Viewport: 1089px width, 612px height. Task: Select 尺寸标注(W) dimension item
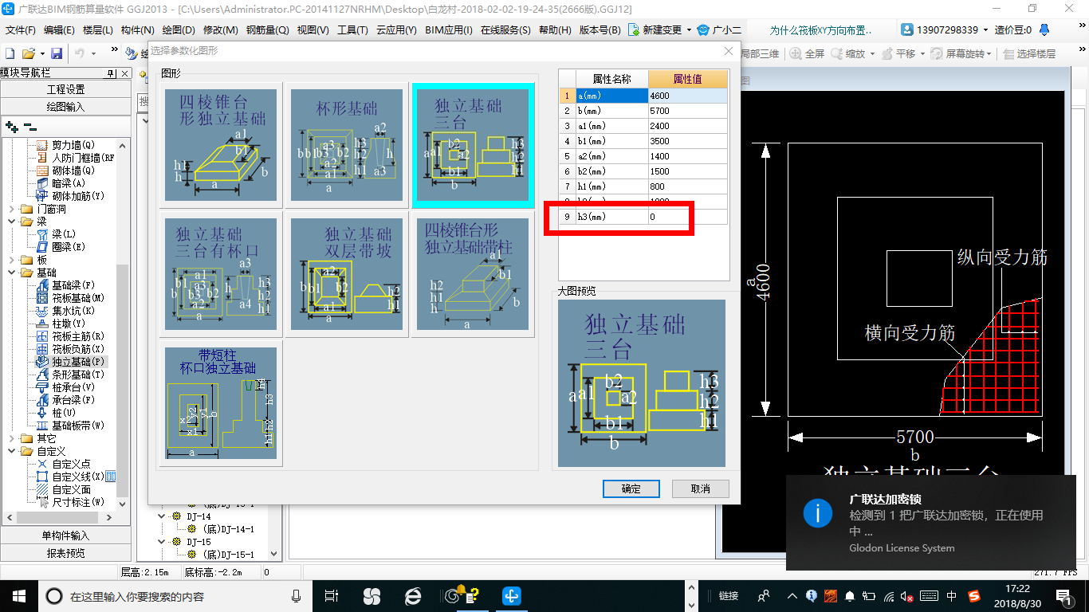pos(78,502)
